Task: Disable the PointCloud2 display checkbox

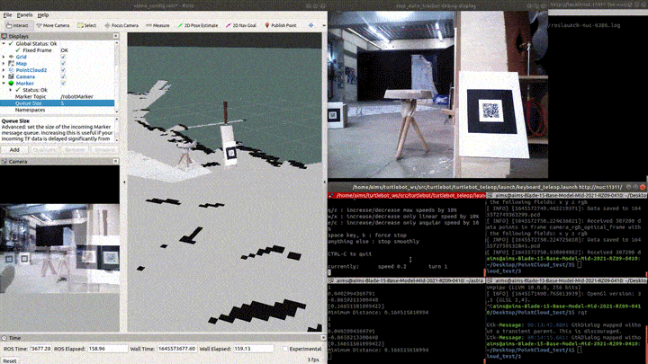Action: point(63,70)
